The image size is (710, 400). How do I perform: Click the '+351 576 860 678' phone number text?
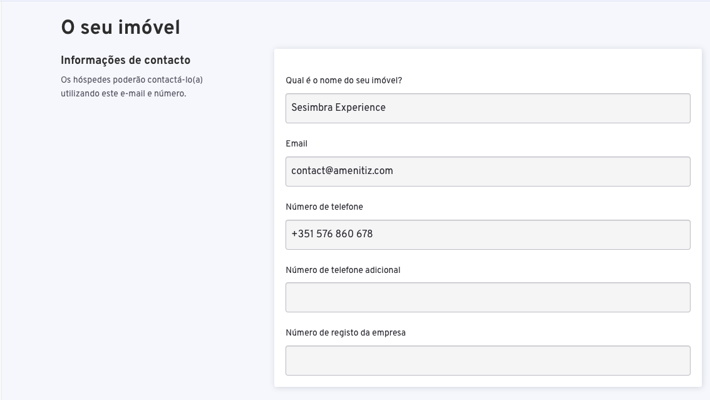tap(332, 234)
